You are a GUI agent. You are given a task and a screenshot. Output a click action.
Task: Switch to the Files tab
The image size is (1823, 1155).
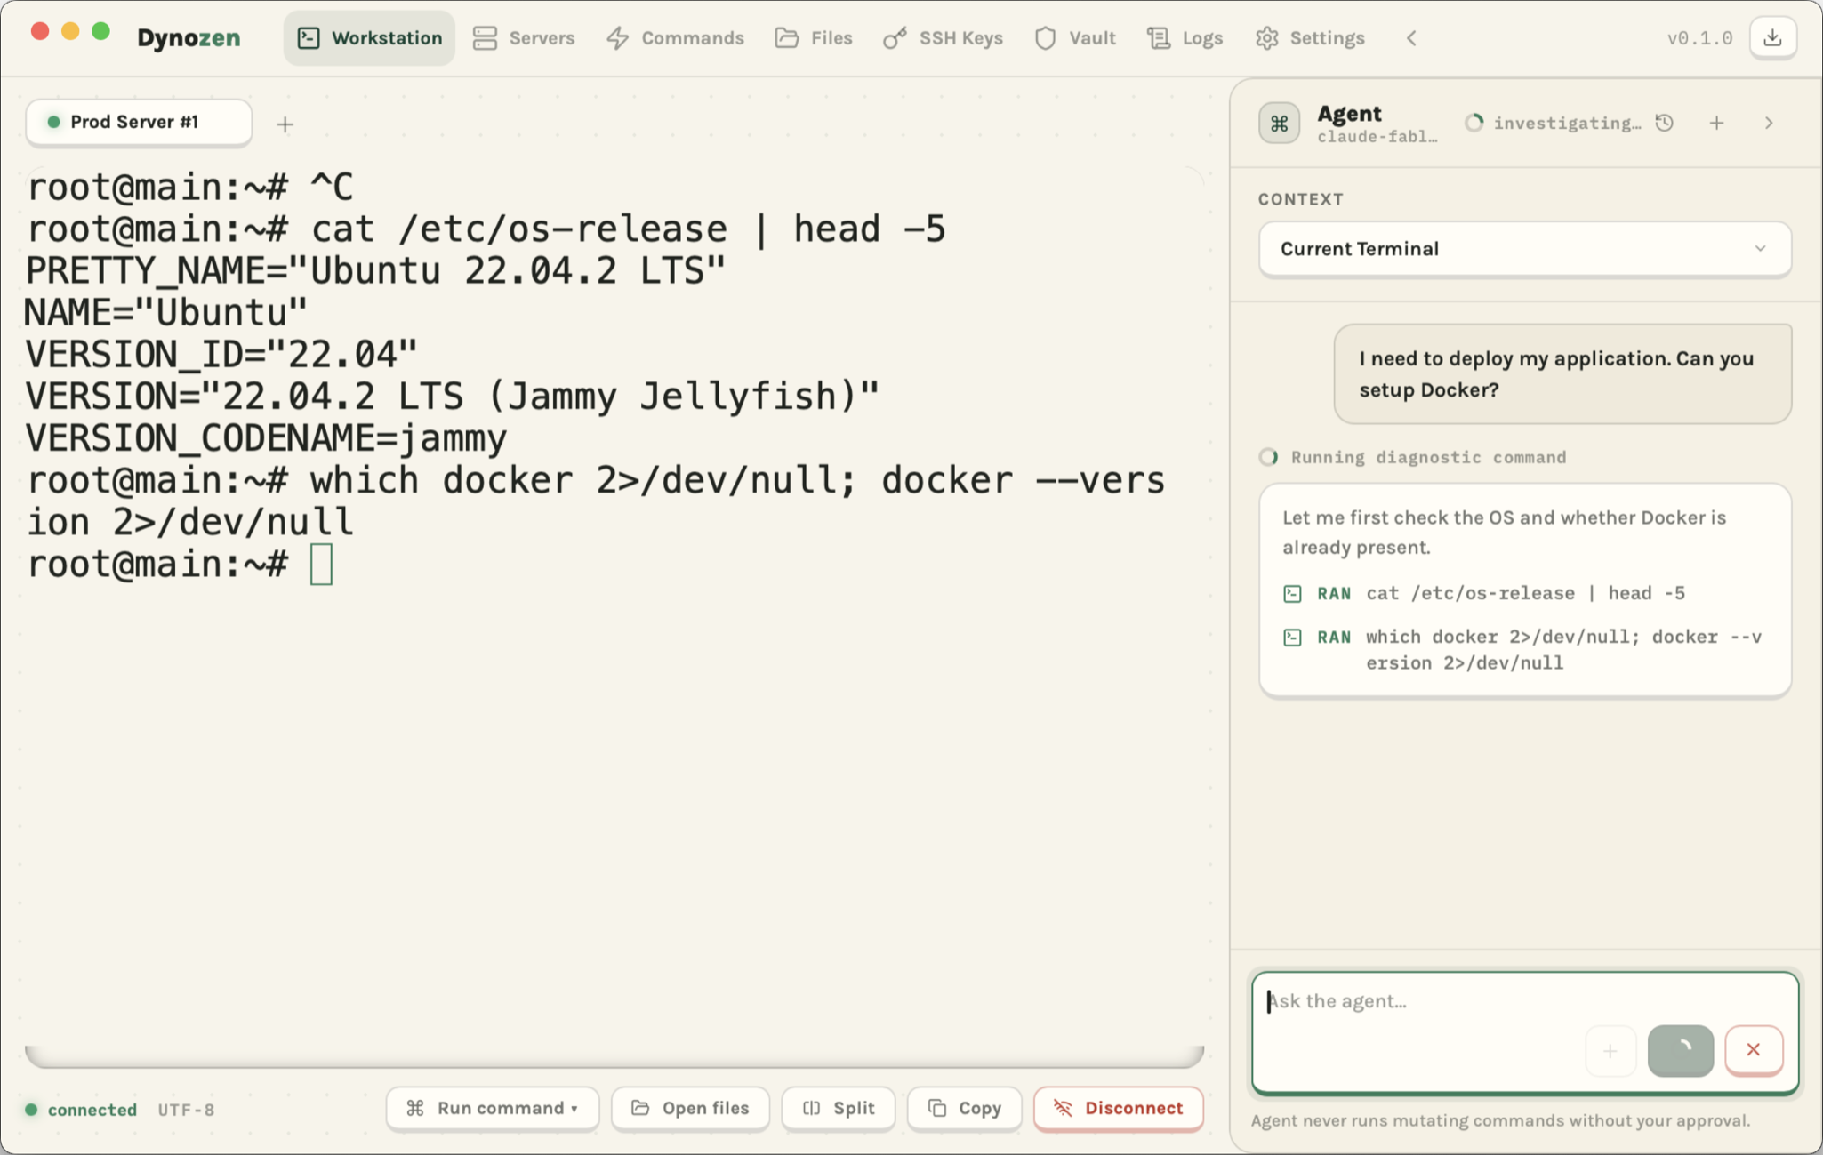pos(814,38)
